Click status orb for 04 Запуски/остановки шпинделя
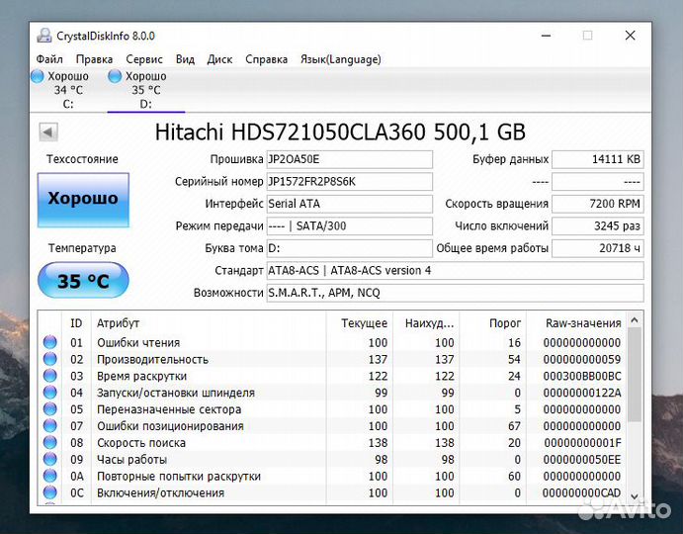 click(50, 393)
